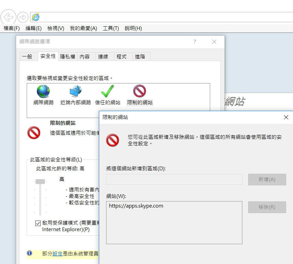Open the 工具(T) menu
This screenshot has width=293, height=264.
tap(111, 28)
